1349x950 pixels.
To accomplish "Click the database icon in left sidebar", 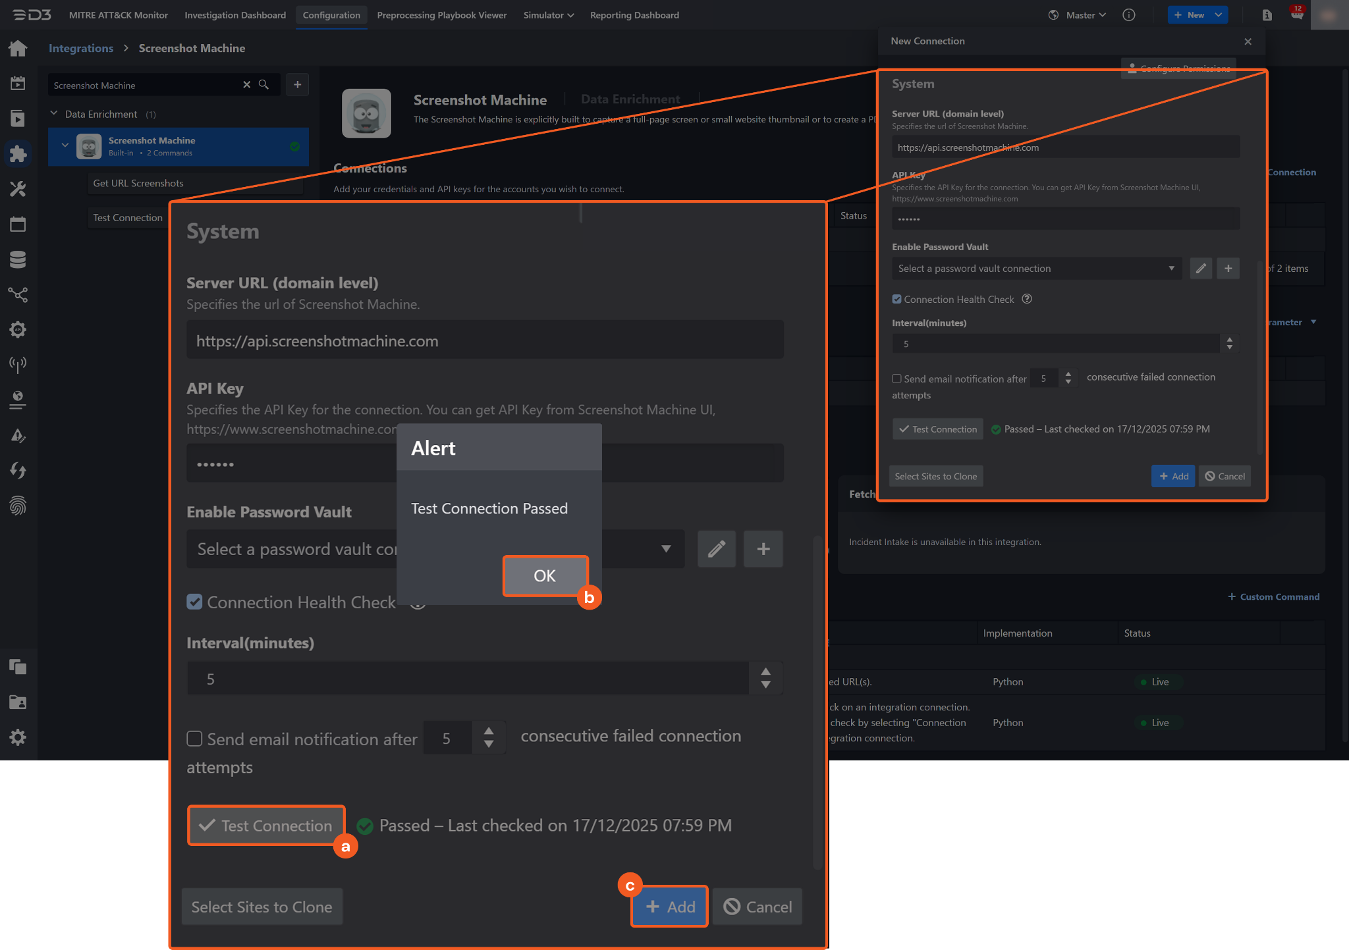I will [x=18, y=259].
